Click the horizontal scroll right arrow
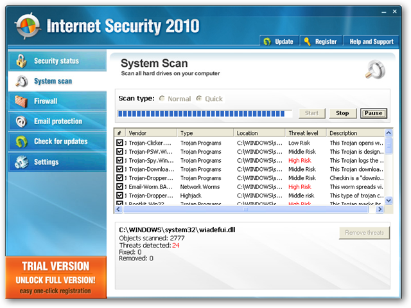The height and width of the screenshot is (308, 411). pos(380,209)
